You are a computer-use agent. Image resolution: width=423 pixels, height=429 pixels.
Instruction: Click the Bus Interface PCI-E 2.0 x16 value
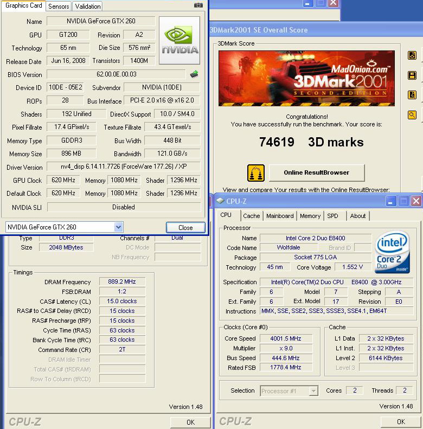(x=162, y=100)
